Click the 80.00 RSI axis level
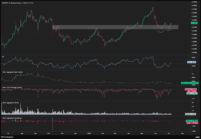The image size is (201, 139). 194,57
